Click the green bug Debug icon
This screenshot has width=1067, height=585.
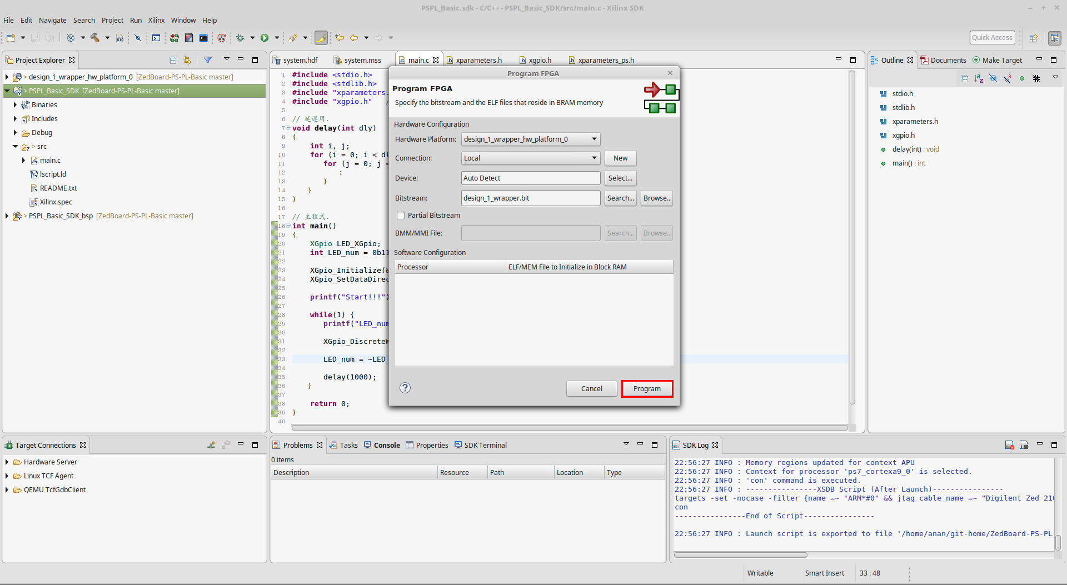(x=240, y=38)
